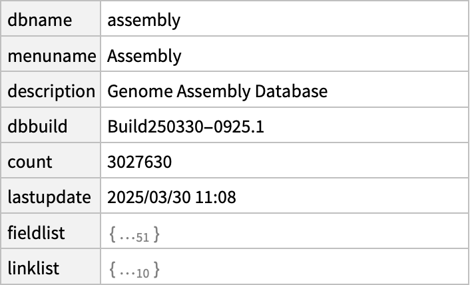
Task: Click the count row header
Action: click(30, 162)
